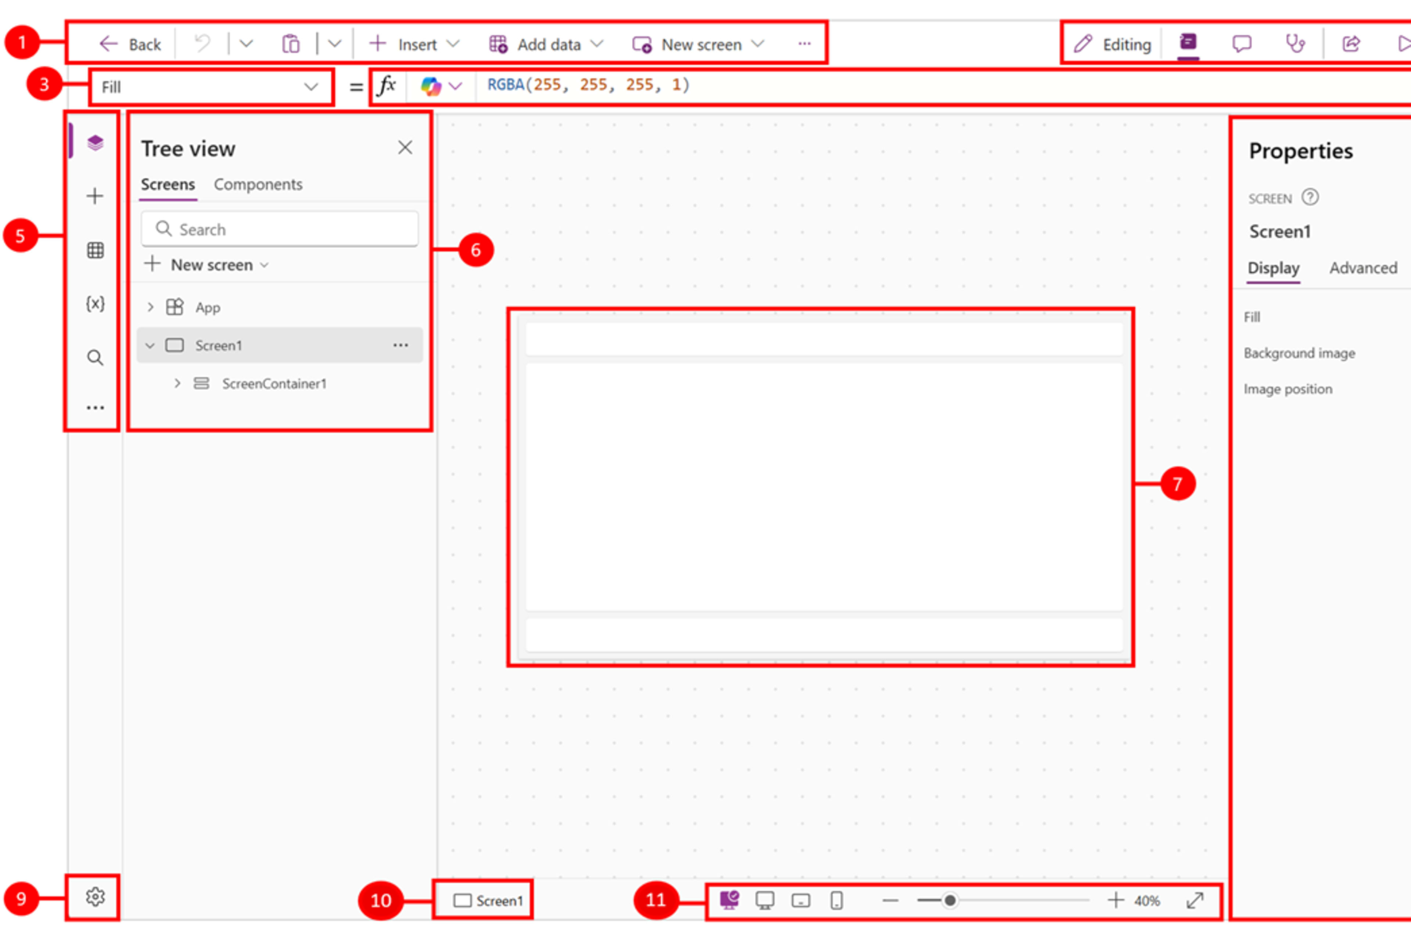The image size is (1411, 941).
Task: Select the Screens tab
Action: coord(168,184)
